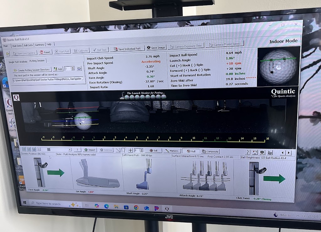
Task: Click the Add putt button
Action: tap(58, 69)
